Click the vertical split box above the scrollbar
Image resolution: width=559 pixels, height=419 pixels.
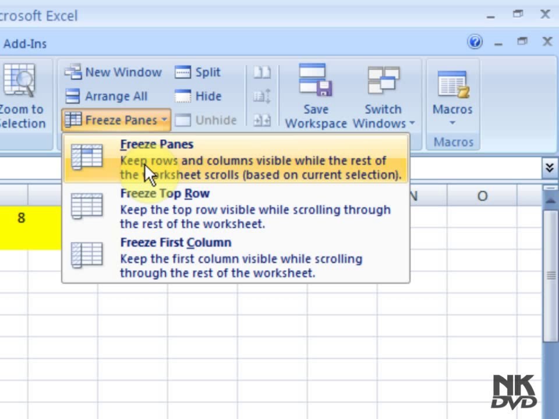(x=551, y=188)
